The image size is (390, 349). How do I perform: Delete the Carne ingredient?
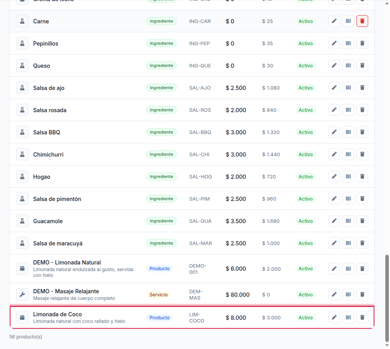[362, 21]
